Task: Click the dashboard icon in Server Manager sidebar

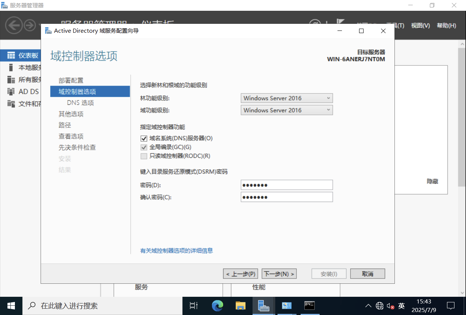Action: pos(11,55)
